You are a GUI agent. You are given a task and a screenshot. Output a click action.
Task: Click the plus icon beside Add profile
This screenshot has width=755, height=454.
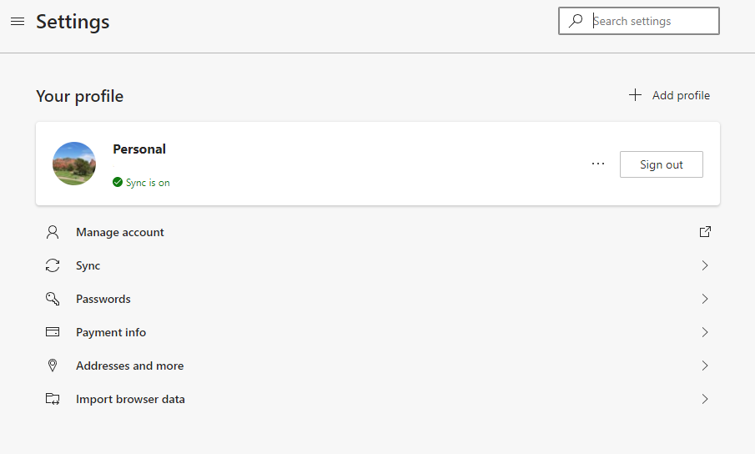pos(635,95)
